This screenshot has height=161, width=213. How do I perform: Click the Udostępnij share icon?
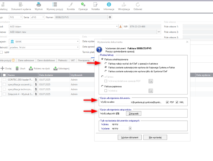(x=55, y=68)
